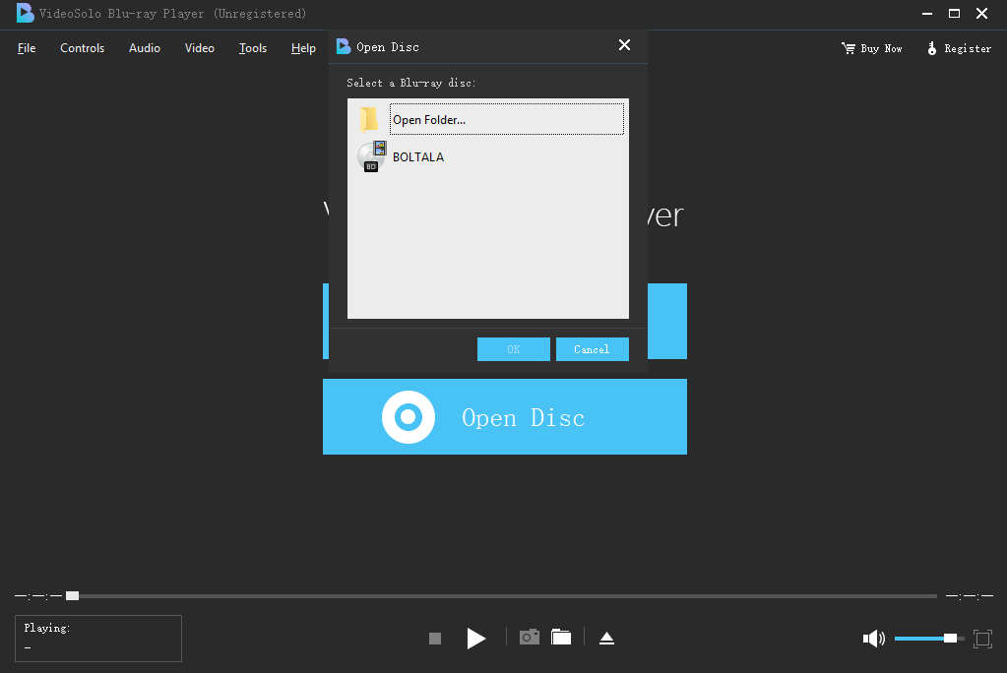The height and width of the screenshot is (673, 1007).
Task: Start playback with the play button
Action: (x=475, y=639)
